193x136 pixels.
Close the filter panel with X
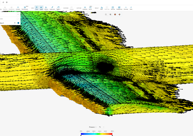[x=18, y=14]
